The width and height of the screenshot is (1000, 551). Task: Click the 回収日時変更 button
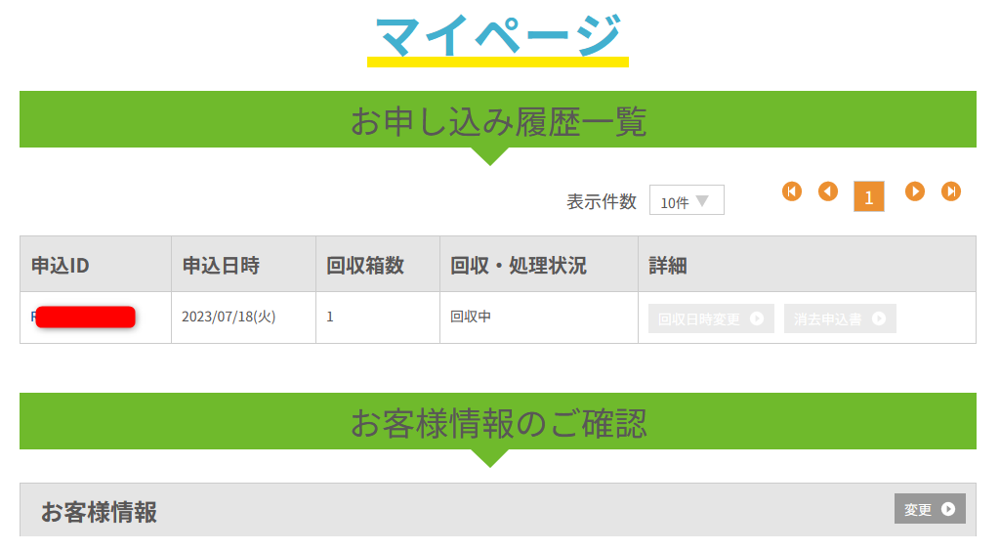(x=711, y=318)
